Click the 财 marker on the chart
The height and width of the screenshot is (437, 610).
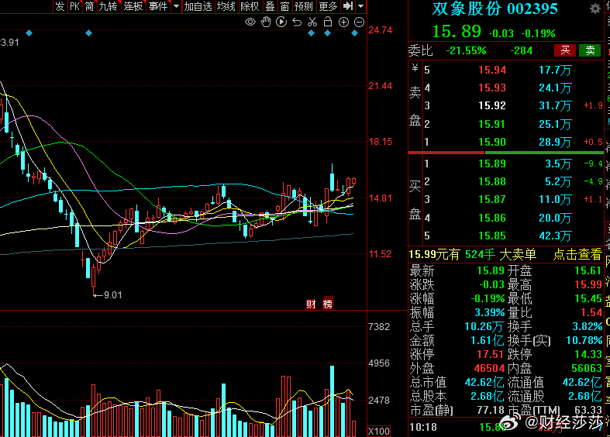pyautogui.click(x=311, y=303)
